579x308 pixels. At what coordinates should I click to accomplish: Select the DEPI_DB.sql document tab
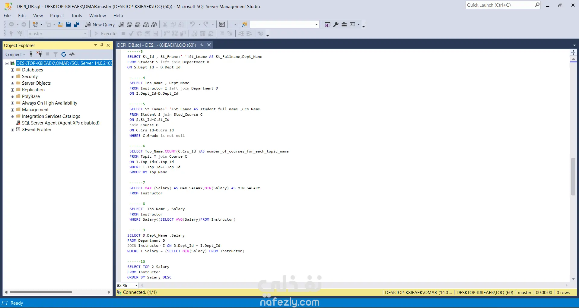[x=157, y=45]
